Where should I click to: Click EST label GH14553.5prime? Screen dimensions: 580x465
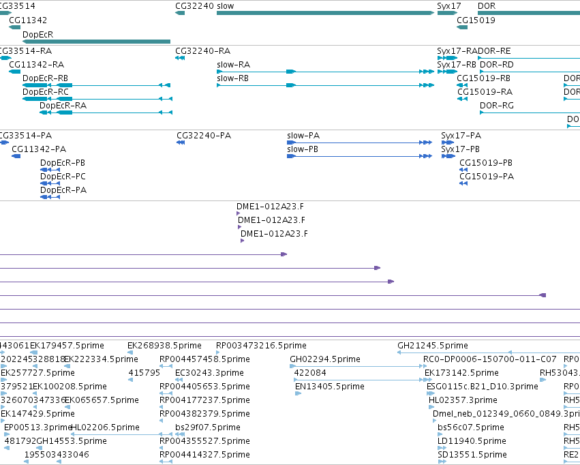click(72, 442)
